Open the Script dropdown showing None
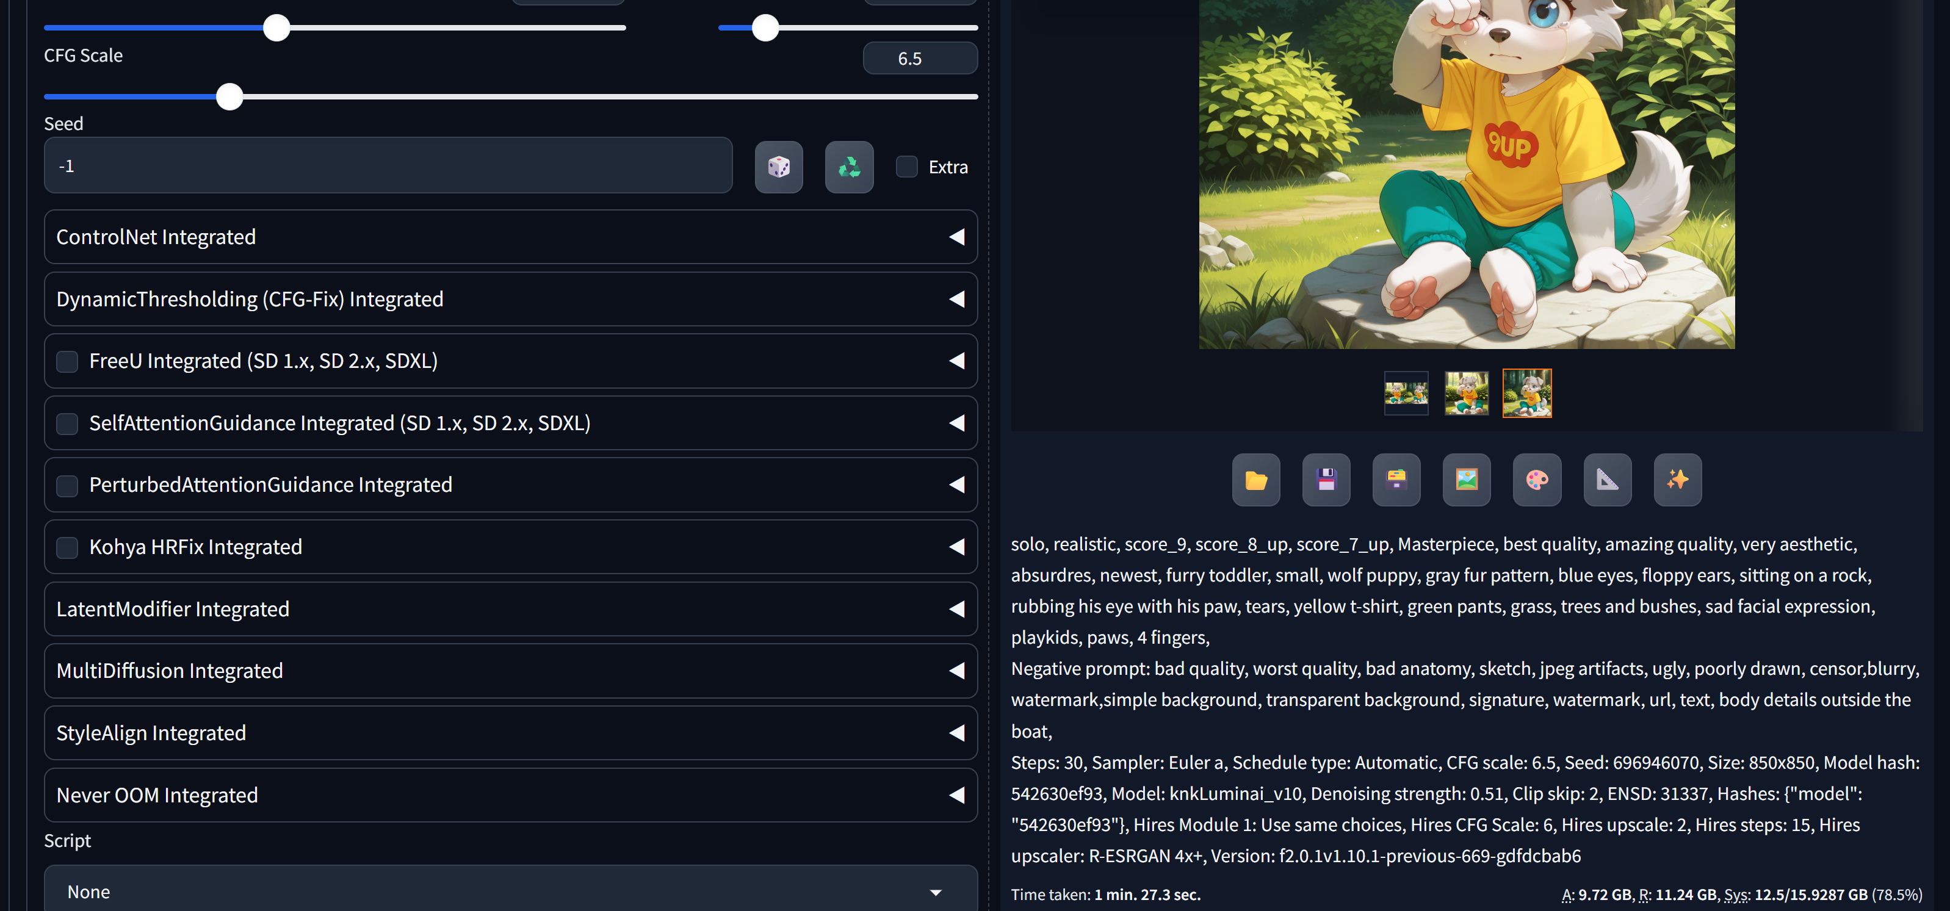The width and height of the screenshot is (1950, 911). click(510, 891)
